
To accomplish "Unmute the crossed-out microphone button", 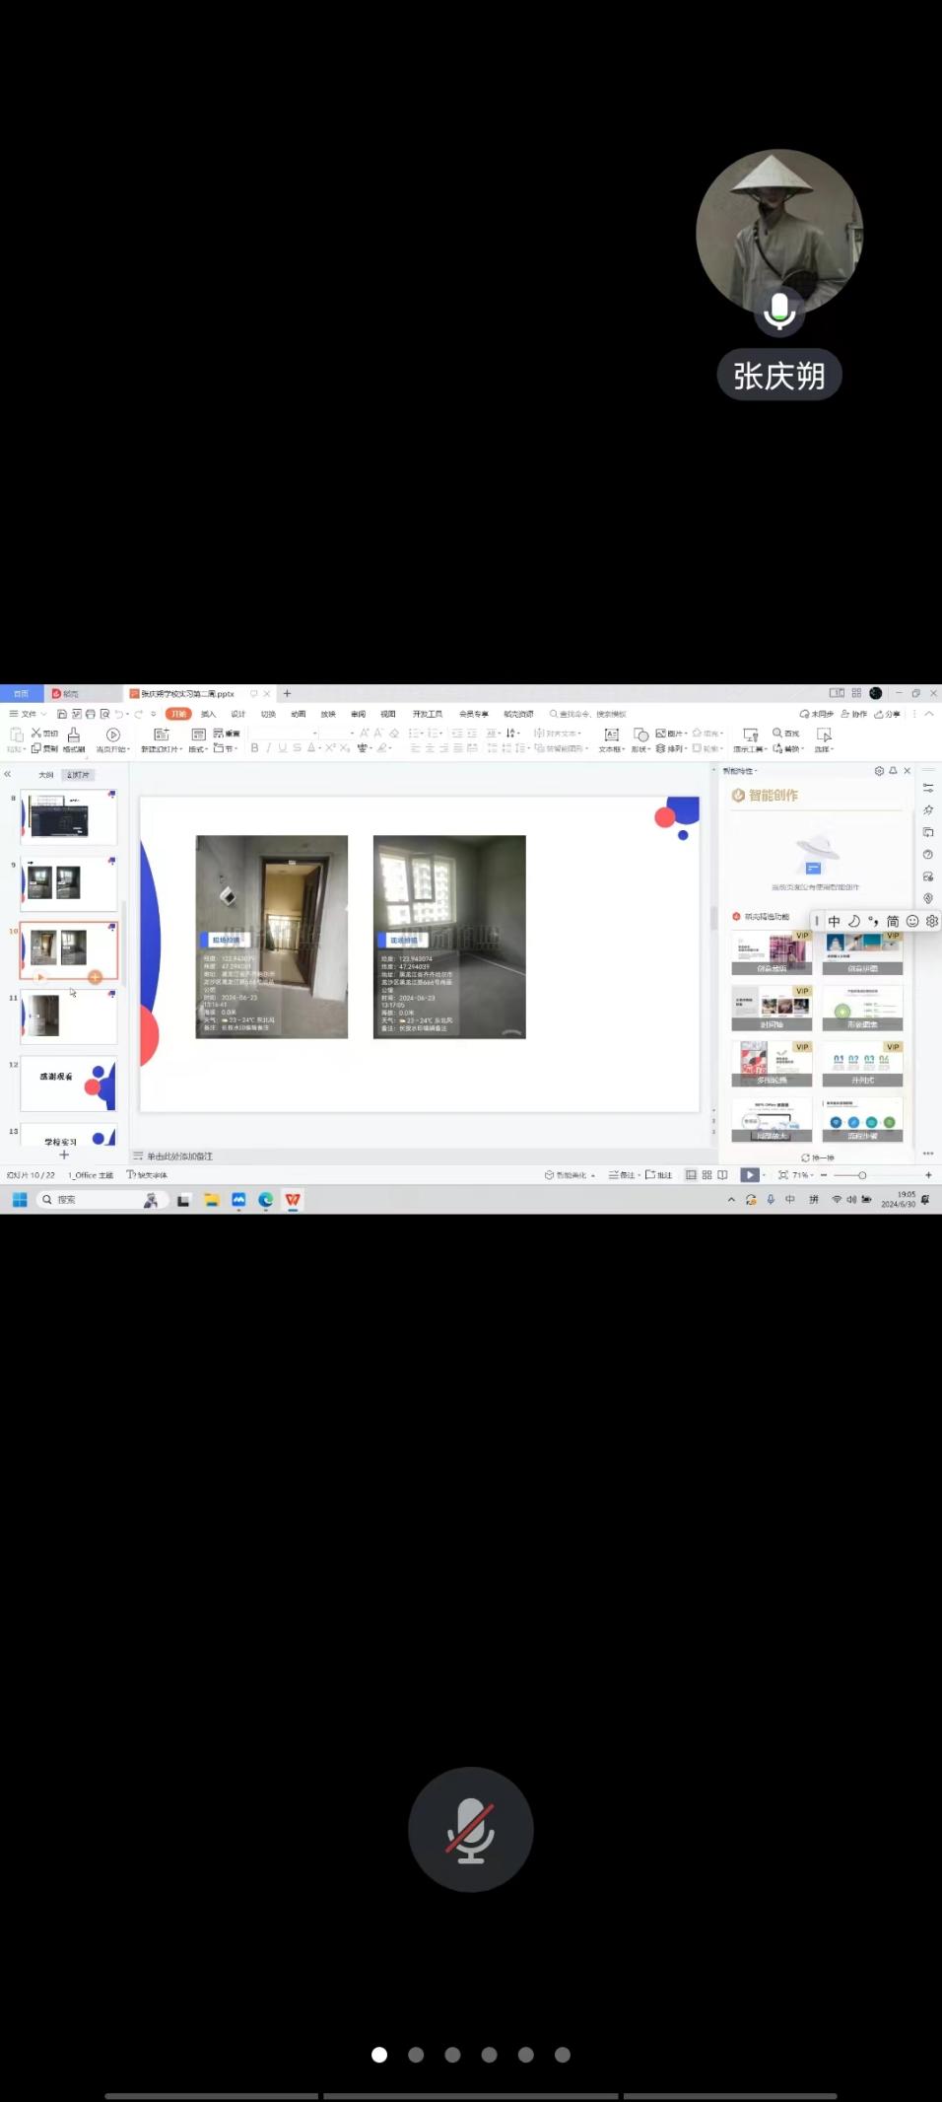I will click(471, 1829).
